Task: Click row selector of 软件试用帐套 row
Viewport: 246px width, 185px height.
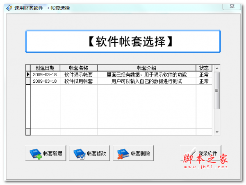Action: pyautogui.click(x=28, y=81)
